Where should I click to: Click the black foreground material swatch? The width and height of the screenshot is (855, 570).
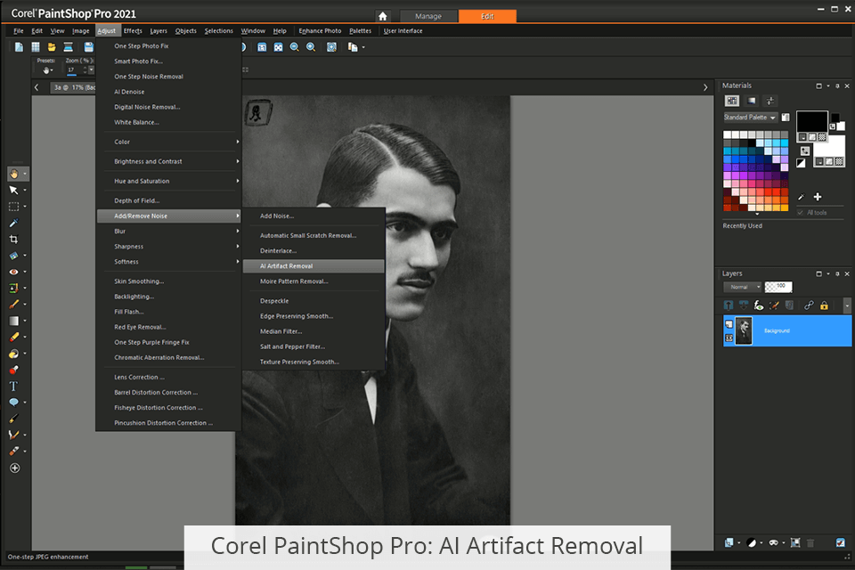tap(811, 121)
